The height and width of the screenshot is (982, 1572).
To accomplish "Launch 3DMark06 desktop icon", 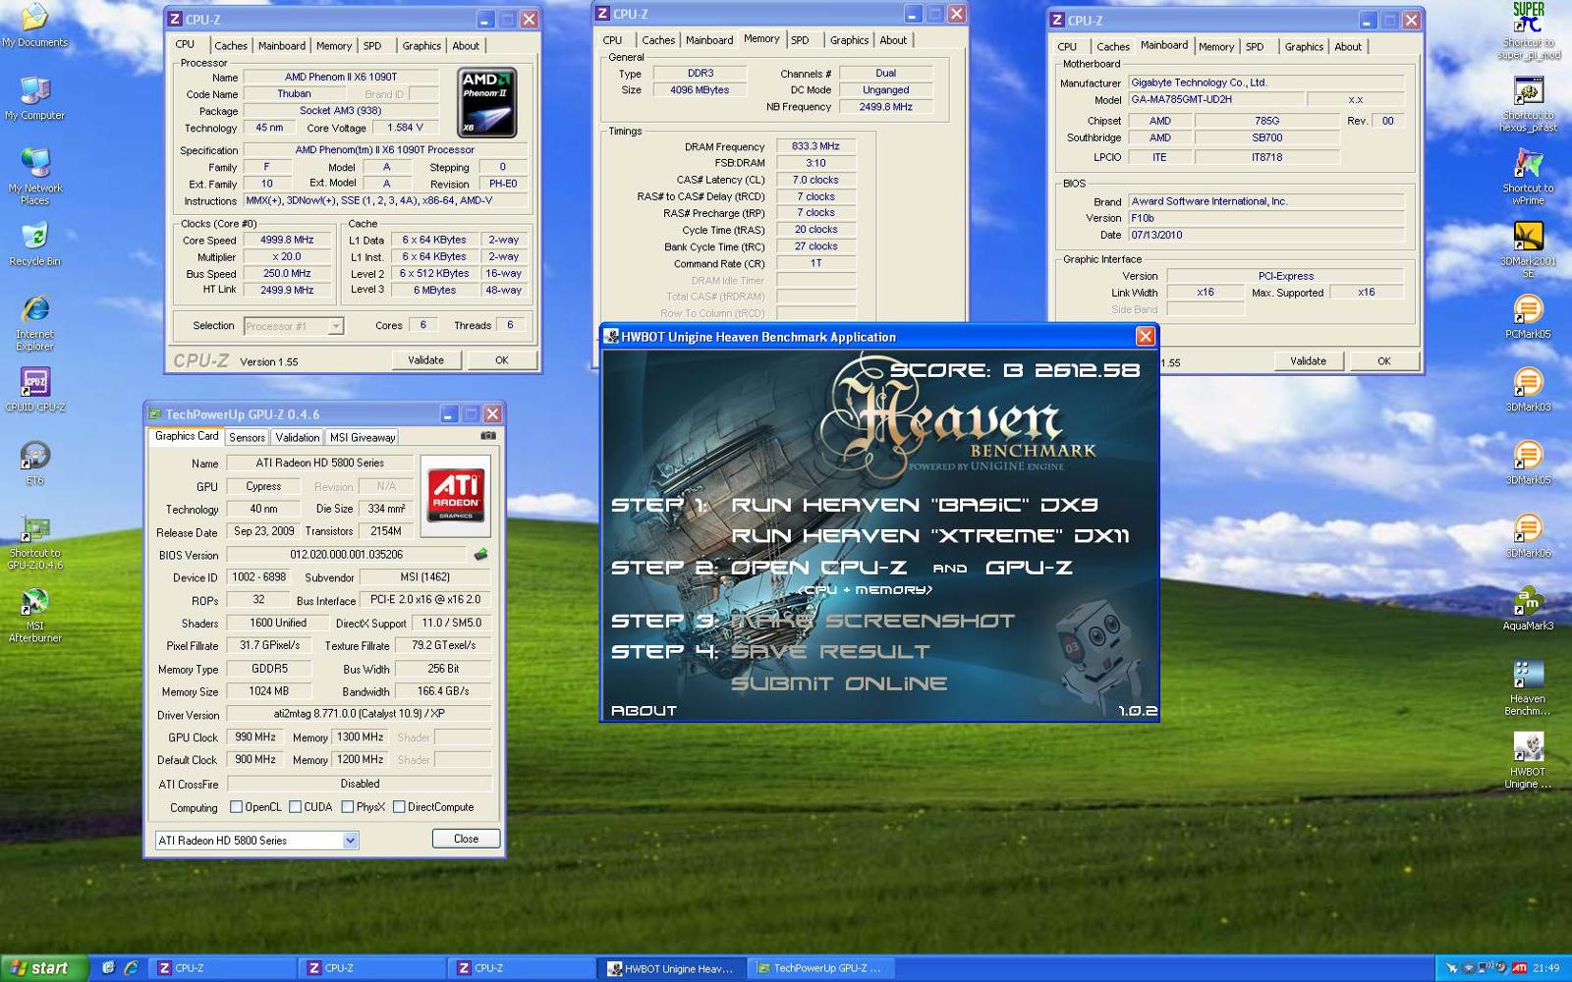I will tap(1528, 534).
